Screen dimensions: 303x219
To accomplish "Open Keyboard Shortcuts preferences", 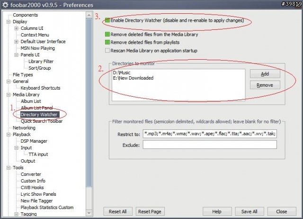I will (40, 88).
